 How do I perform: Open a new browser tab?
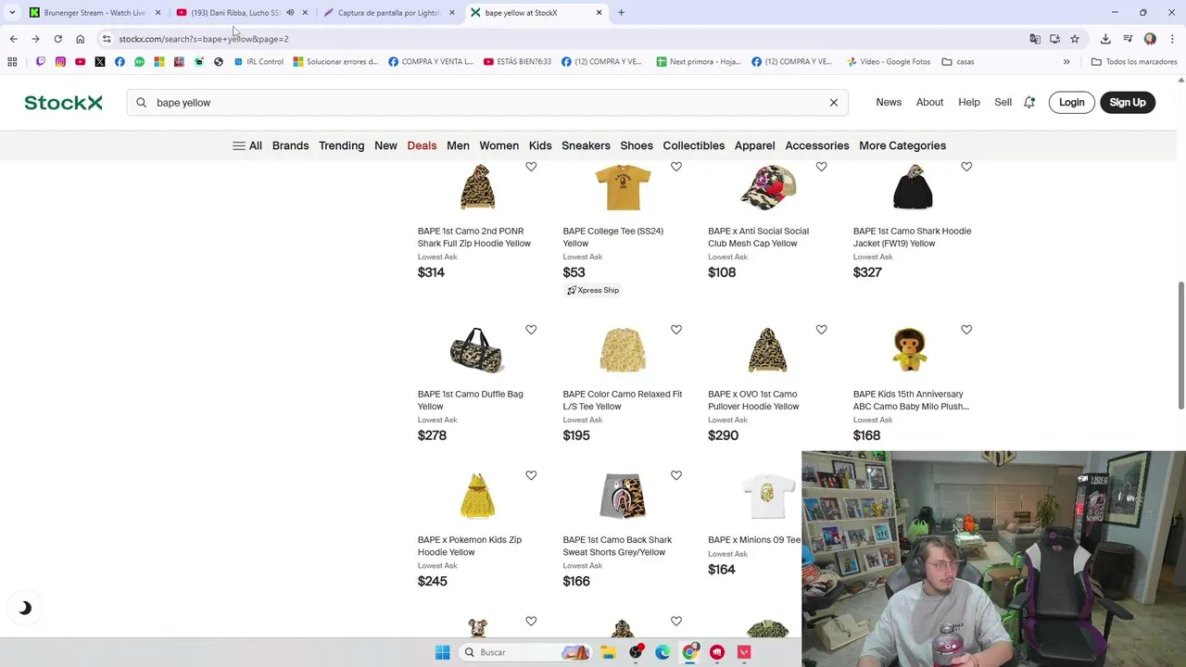pyautogui.click(x=621, y=13)
